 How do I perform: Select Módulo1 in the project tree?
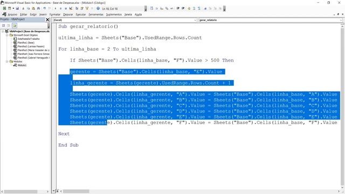click(22, 65)
